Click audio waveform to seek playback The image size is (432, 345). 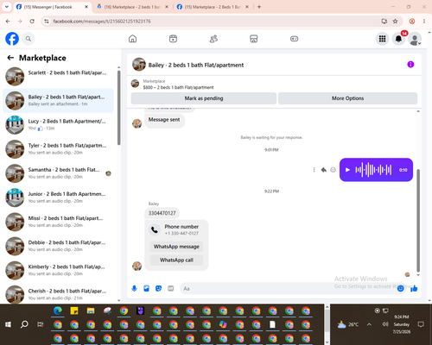373,170
